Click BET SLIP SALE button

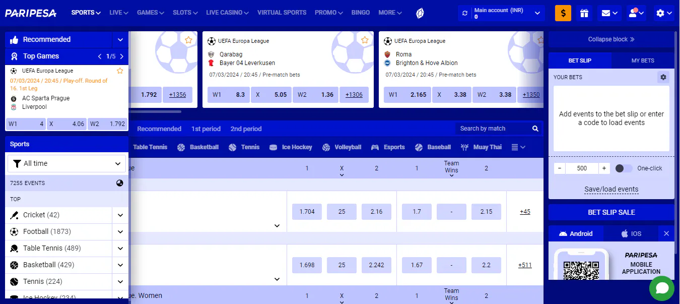[611, 212]
